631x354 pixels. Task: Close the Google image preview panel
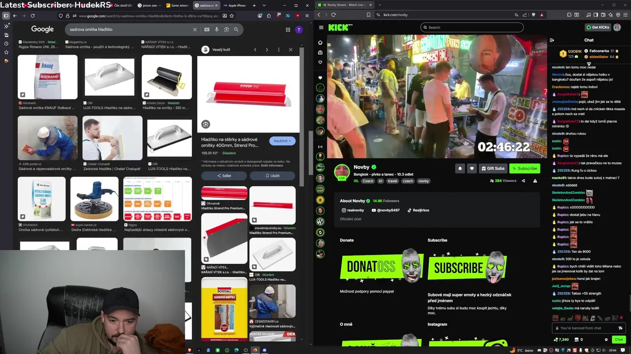(290, 50)
